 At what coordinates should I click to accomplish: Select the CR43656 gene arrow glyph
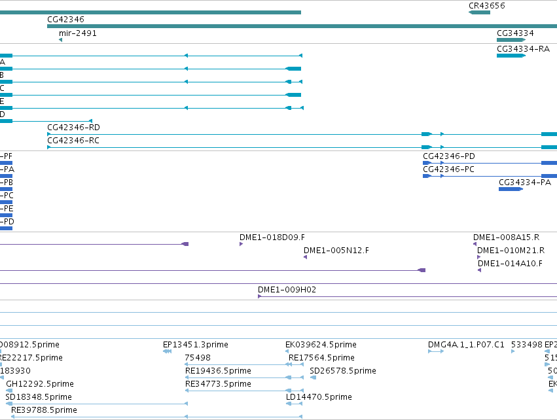(x=479, y=12)
